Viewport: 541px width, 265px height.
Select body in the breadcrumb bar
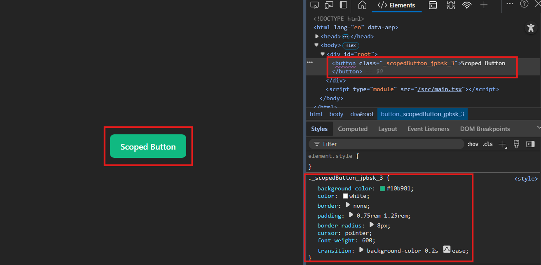pyautogui.click(x=336, y=114)
